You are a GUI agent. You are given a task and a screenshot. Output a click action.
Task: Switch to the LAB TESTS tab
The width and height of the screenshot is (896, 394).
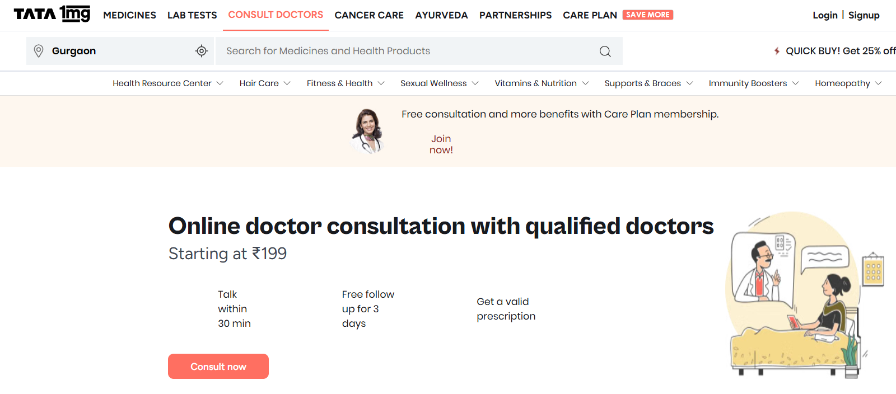192,15
